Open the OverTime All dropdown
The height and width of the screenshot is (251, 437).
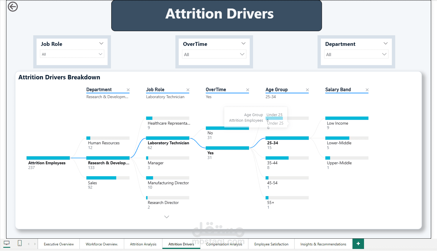[x=214, y=54]
